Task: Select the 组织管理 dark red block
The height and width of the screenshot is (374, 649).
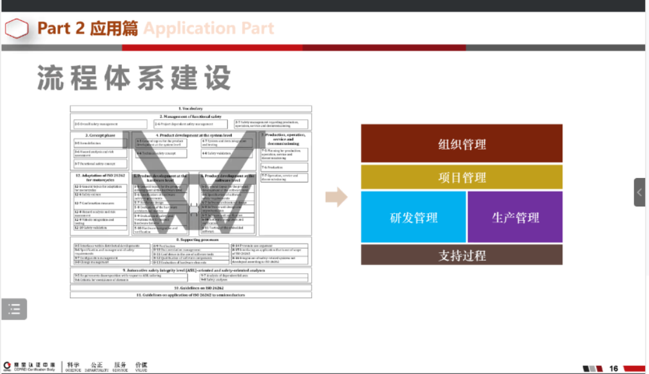Action: point(461,144)
